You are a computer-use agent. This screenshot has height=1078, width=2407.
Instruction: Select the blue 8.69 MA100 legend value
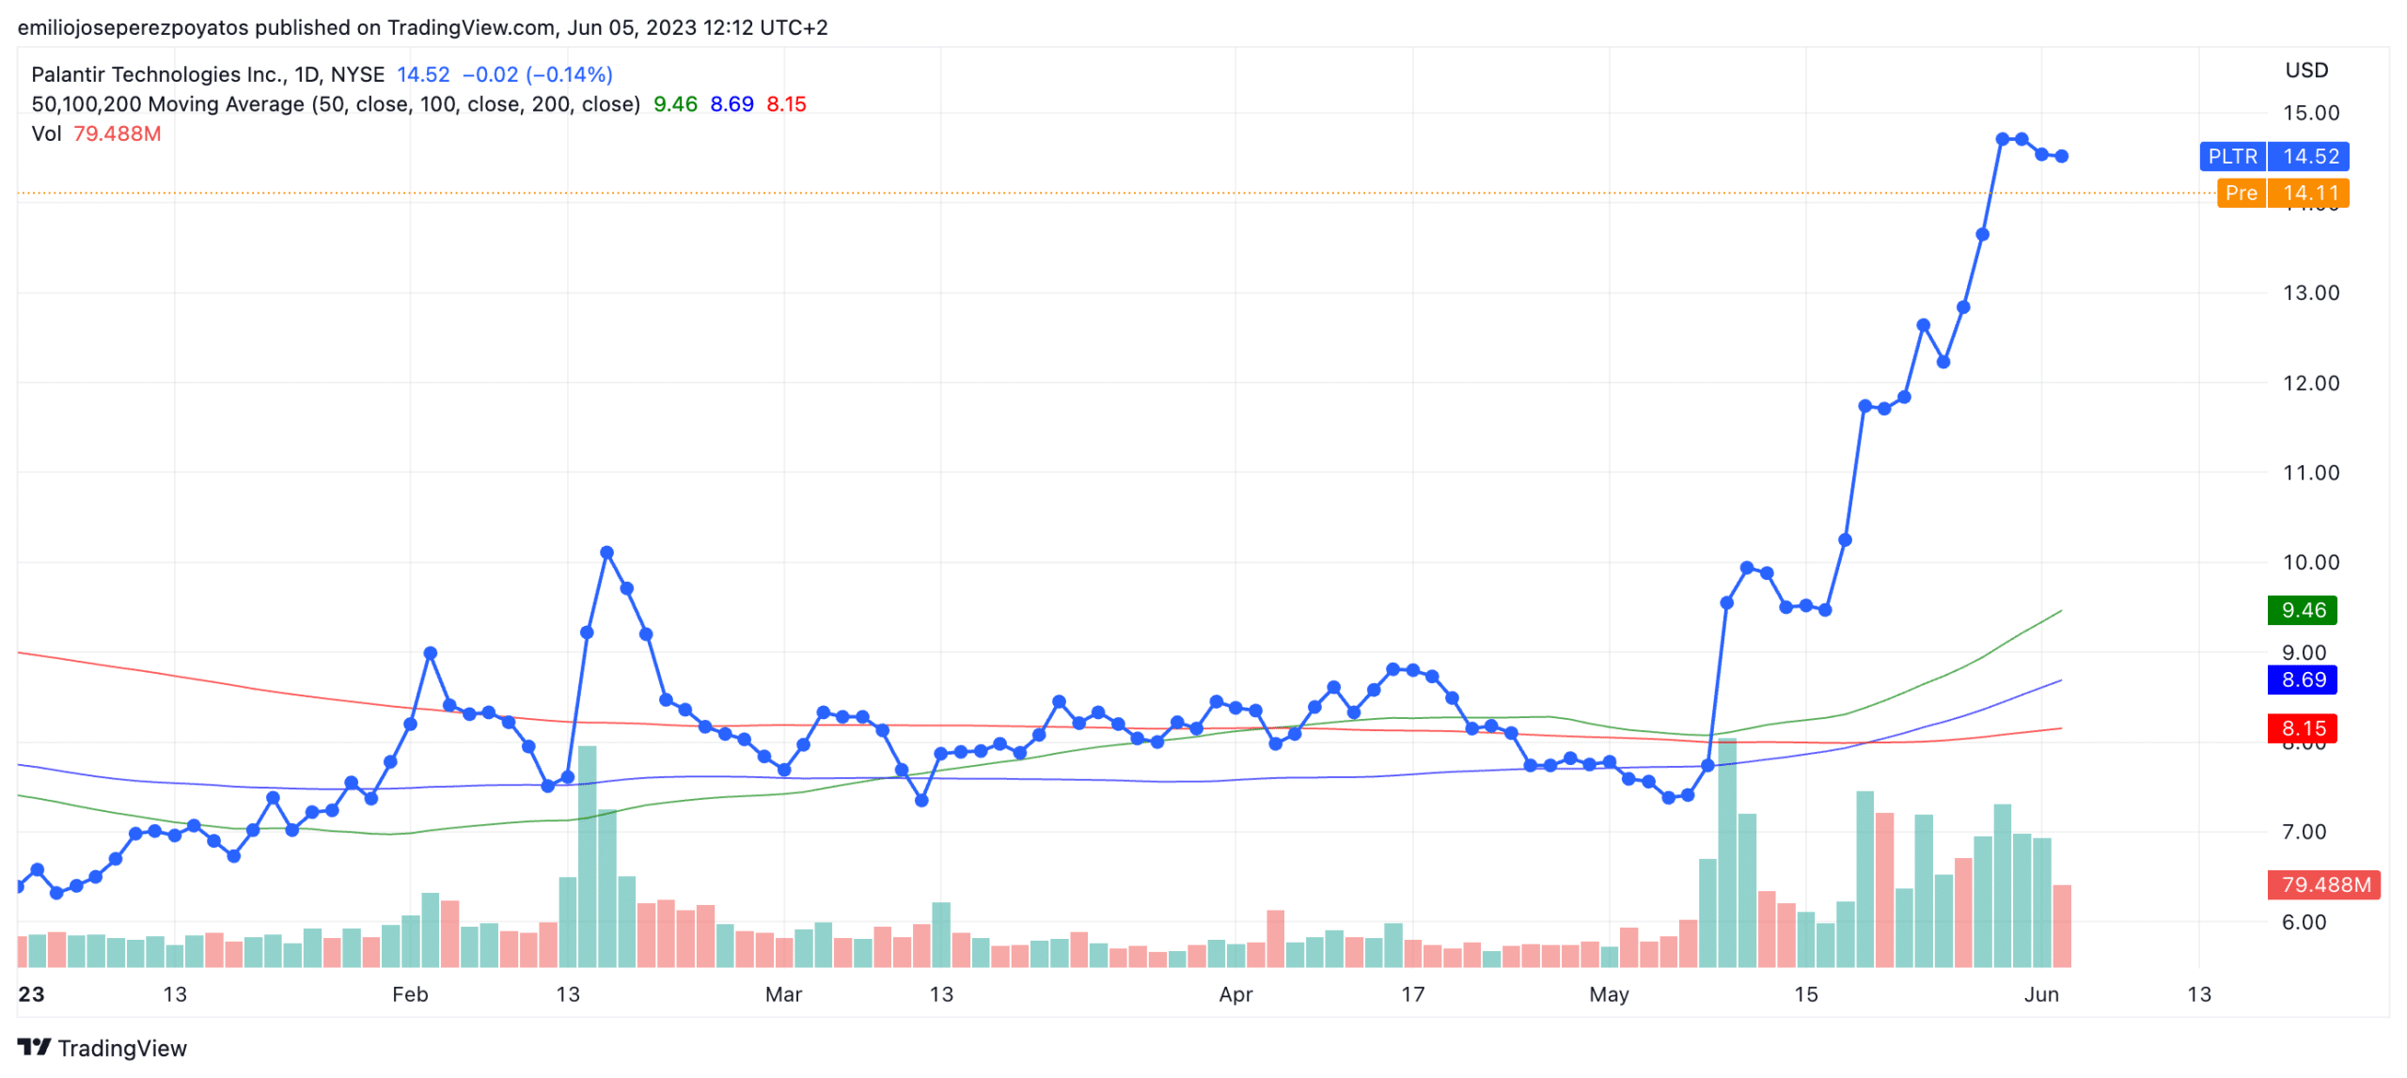click(x=732, y=104)
